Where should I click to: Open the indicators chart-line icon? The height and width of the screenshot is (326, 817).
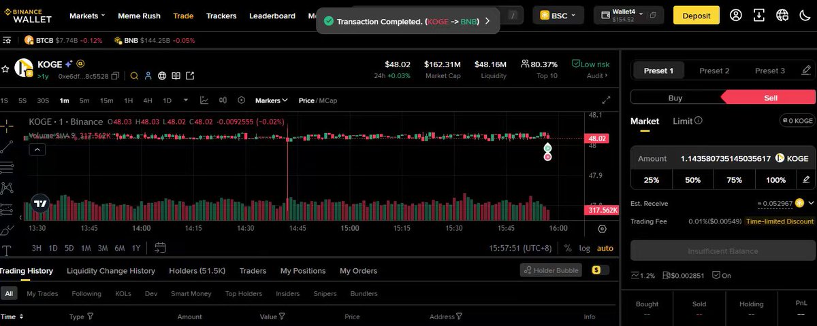(x=204, y=101)
